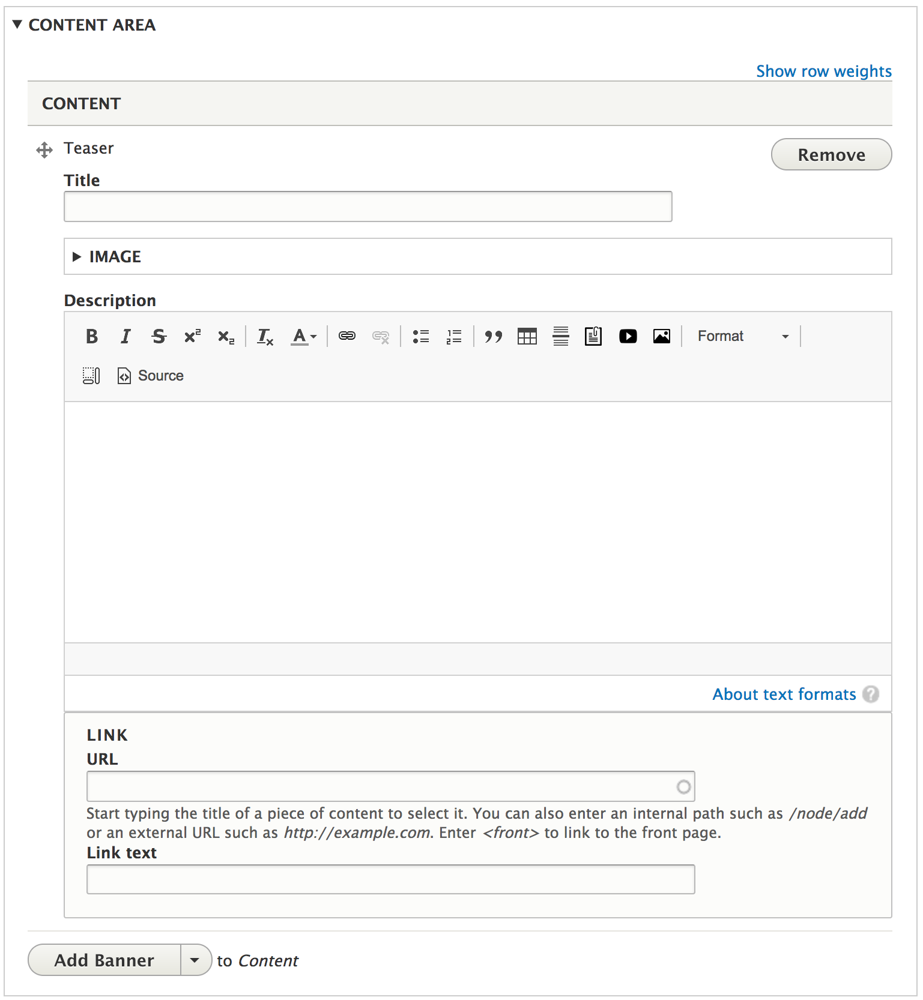Apply subscript formatting
The width and height of the screenshot is (923, 1000).
226,336
